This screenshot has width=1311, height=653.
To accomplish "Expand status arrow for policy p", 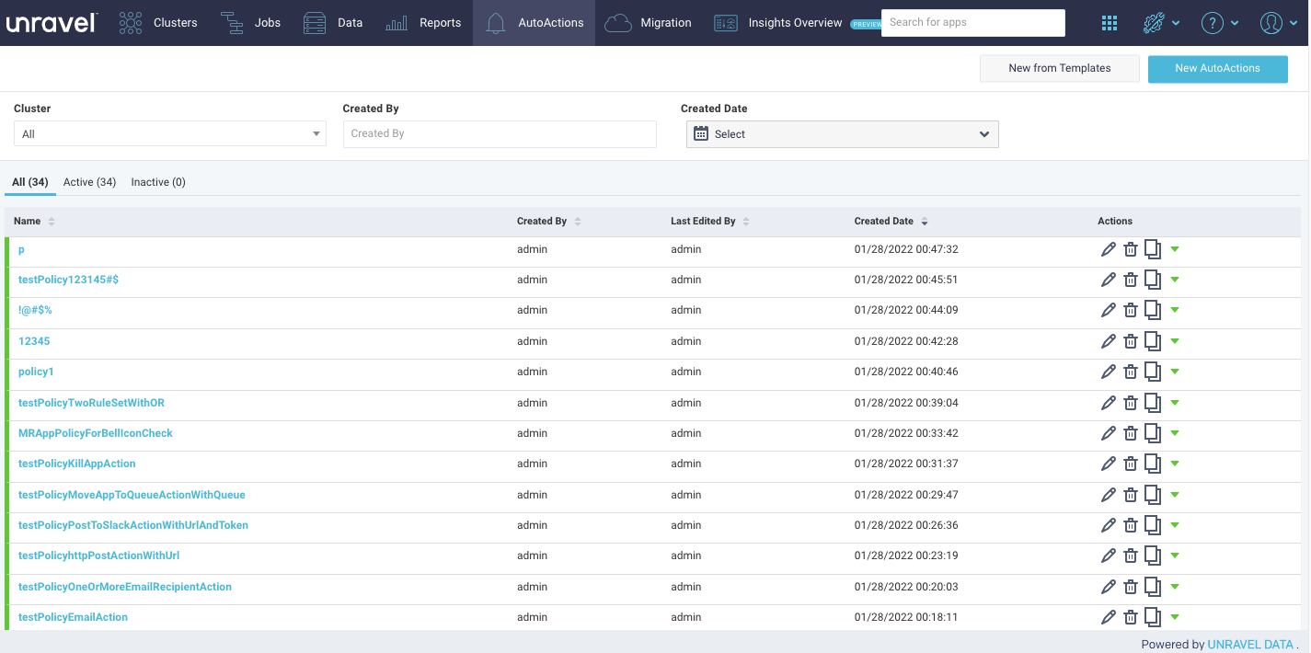I will [x=1175, y=249].
